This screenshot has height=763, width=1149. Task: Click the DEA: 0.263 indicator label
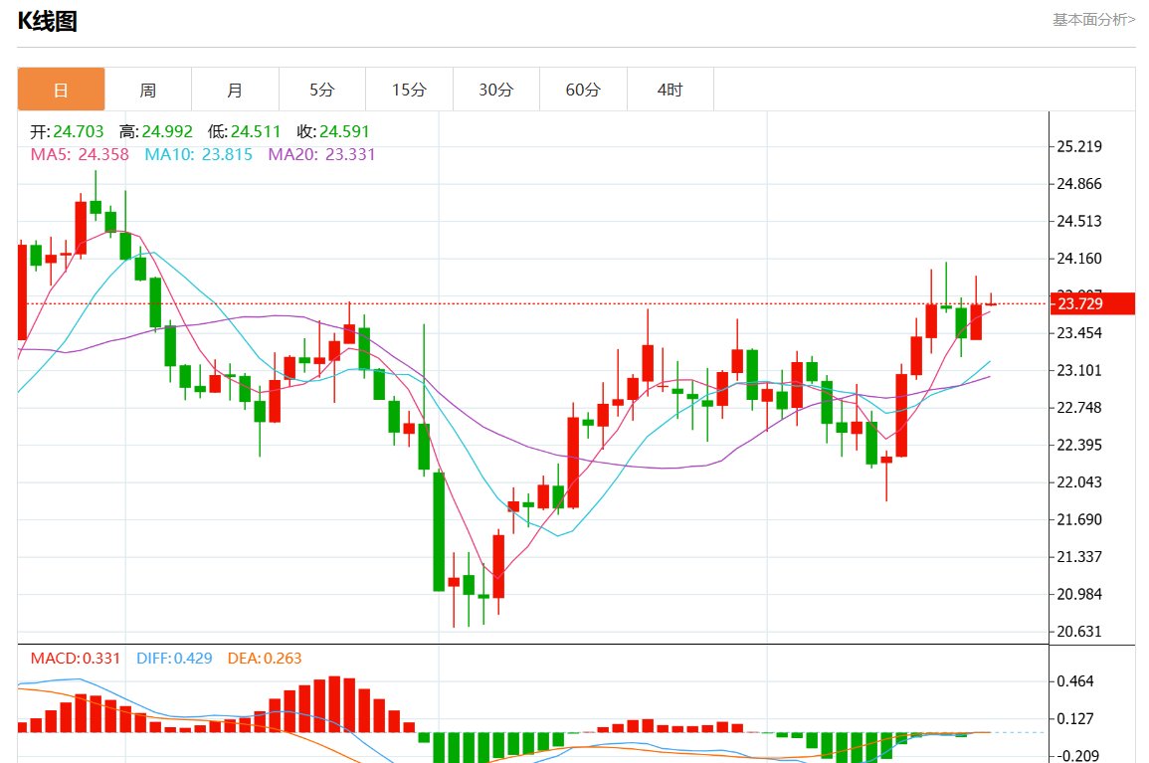(265, 659)
